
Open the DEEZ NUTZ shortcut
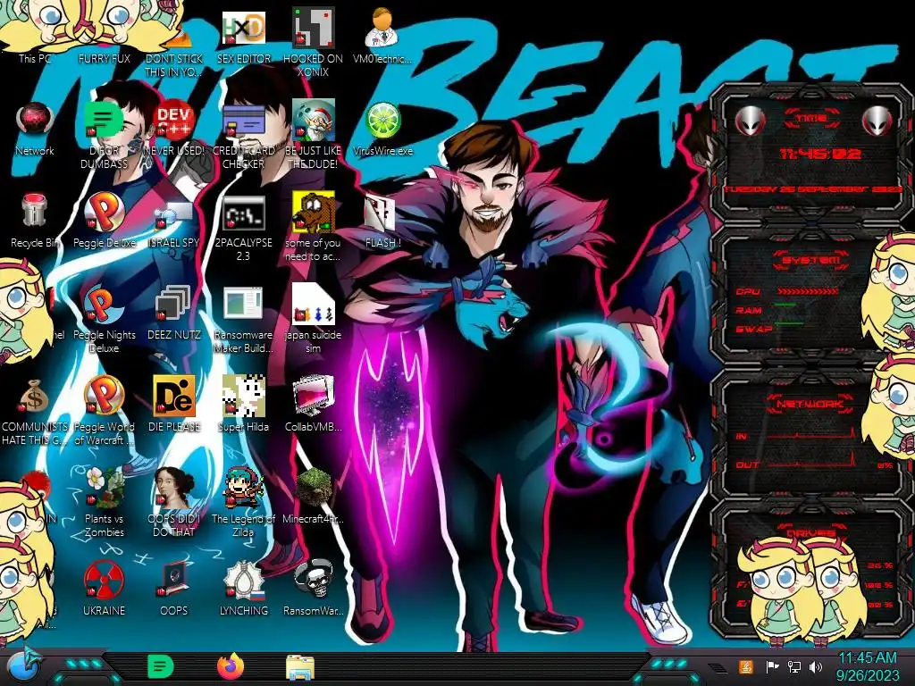[x=174, y=313]
